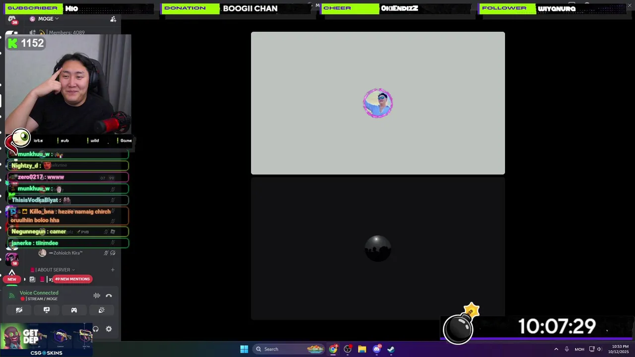Image resolution: width=635 pixels, height=357 pixels.
Task: Click the streamer webcam overlay
Action: tap(68, 84)
